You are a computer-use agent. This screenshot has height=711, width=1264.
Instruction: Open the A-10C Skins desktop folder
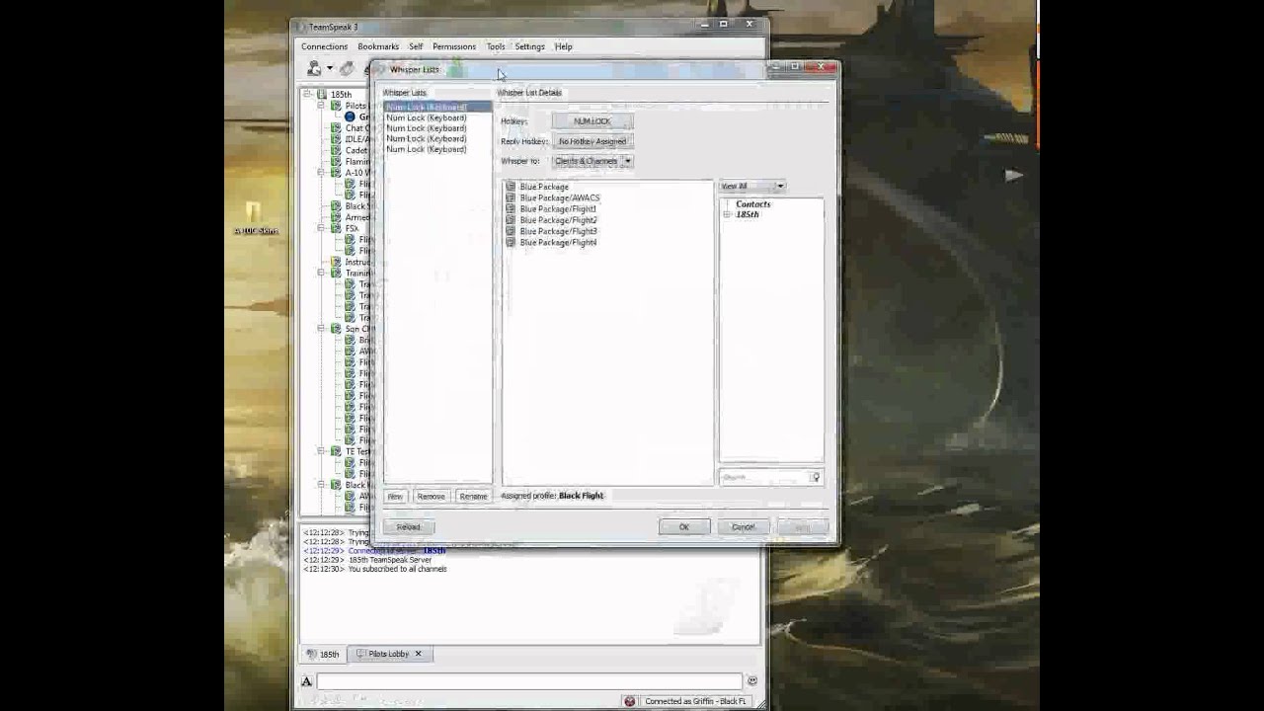point(255,218)
